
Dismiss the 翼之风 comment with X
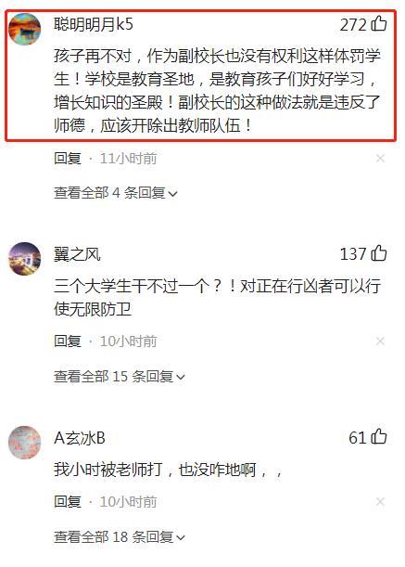coord(380,341)
